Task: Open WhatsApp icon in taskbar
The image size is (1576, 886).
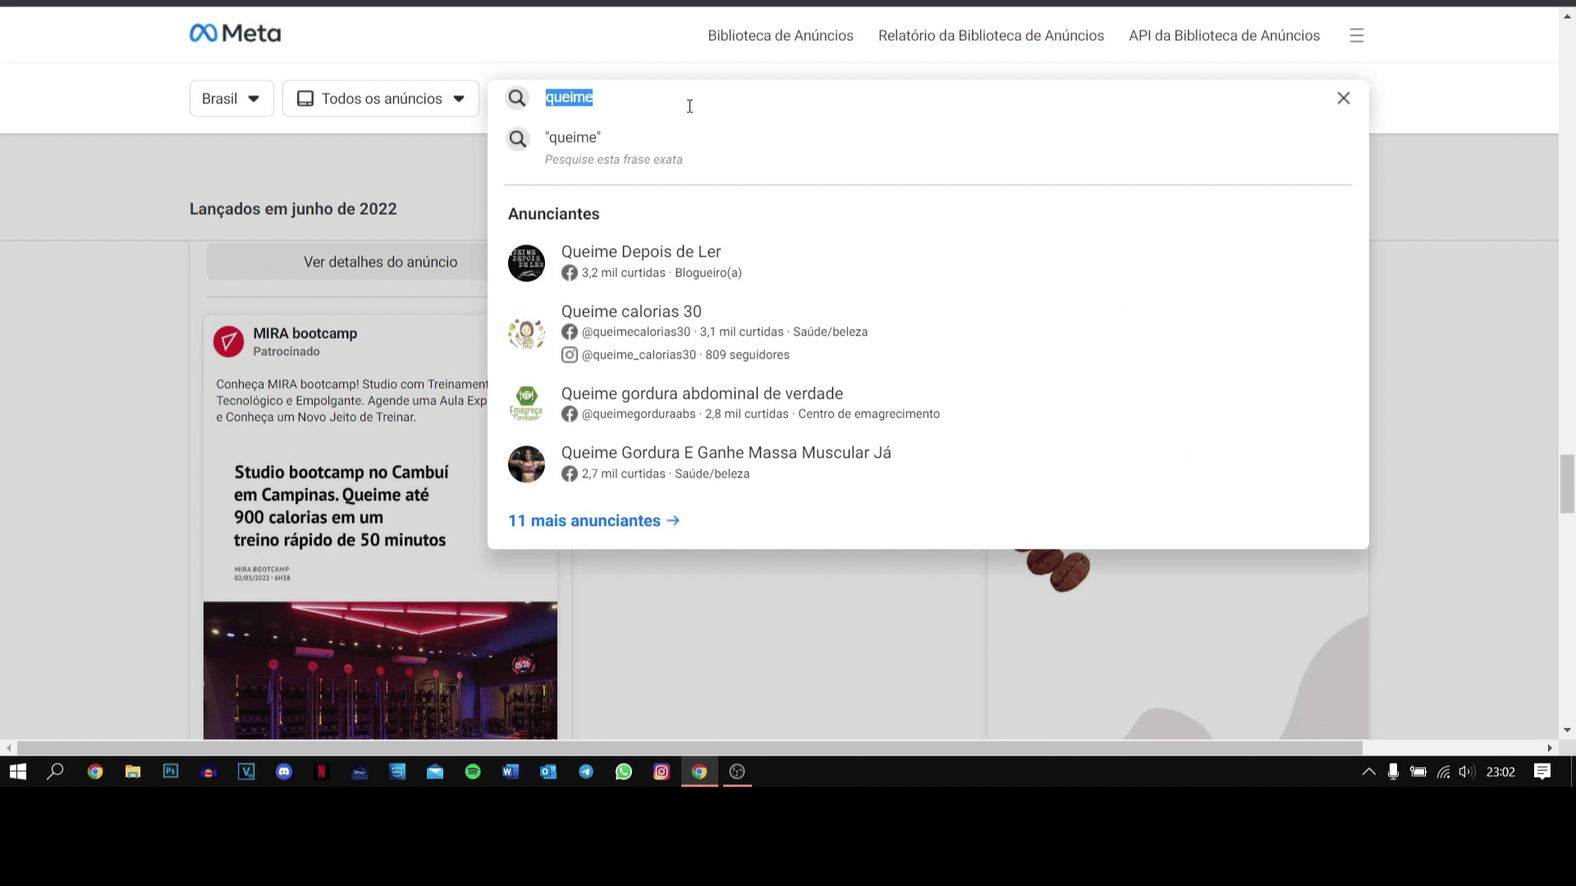Action: click(x=624, y=772)
